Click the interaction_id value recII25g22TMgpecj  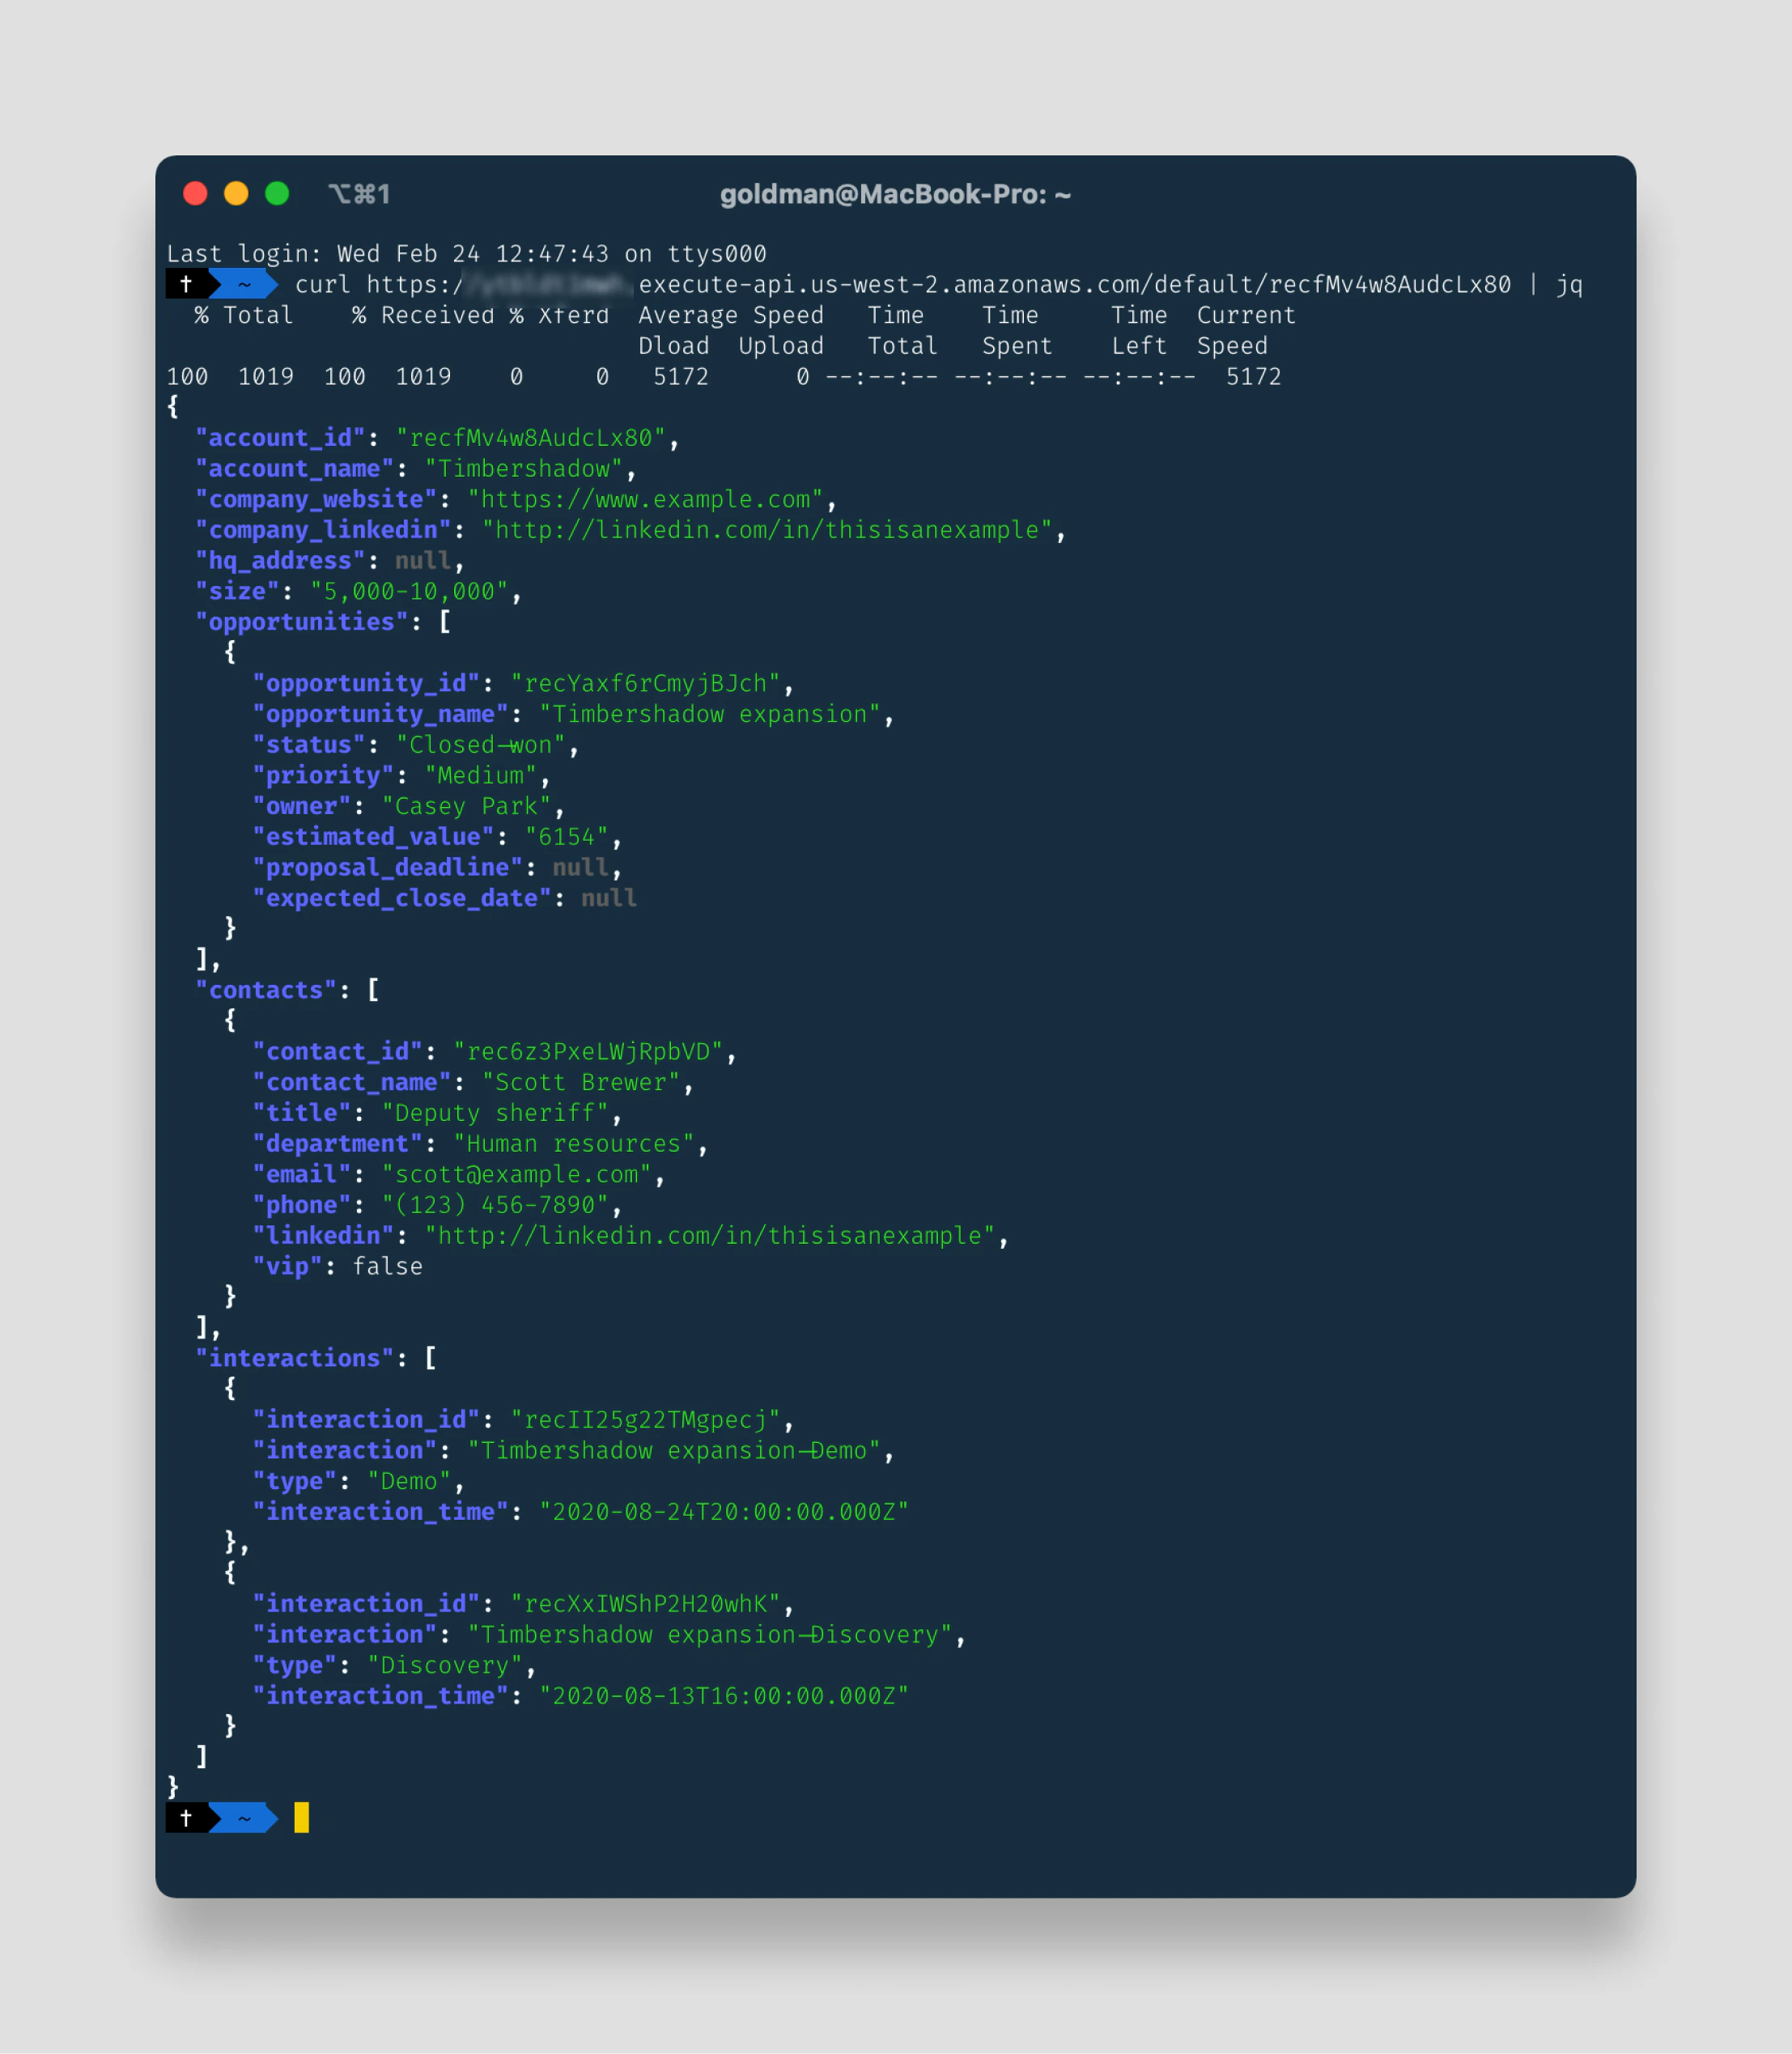click(645, 1420)
